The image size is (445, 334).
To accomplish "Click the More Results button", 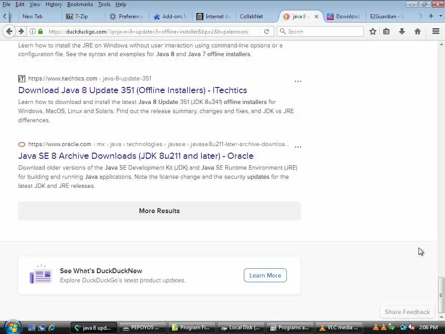I will pos(159,211).
